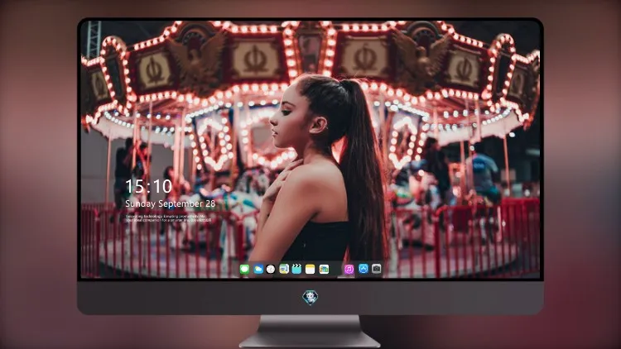This screenshot has width=621, height=349.
Task: Open the Photos gallery app in dock
Action: (x=324, y=269)
